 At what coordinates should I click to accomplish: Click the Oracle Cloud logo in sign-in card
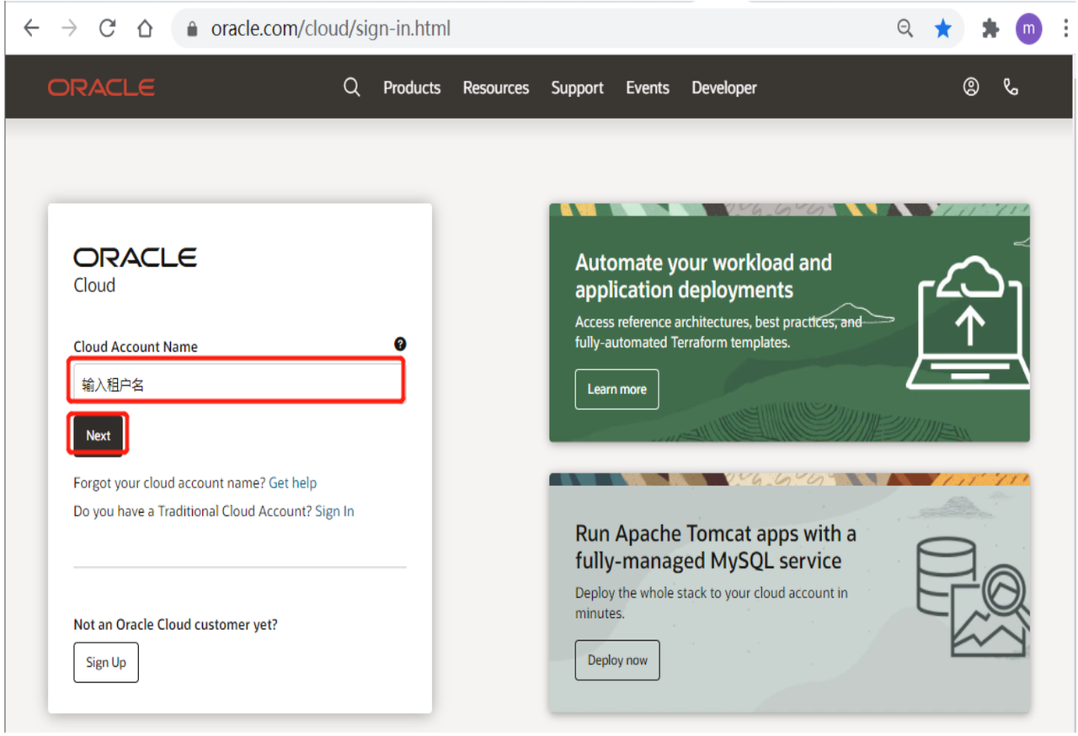tap(135, 269)
